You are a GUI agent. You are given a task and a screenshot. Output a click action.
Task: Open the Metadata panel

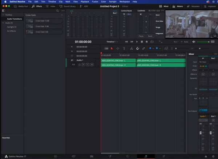[193, 6]
